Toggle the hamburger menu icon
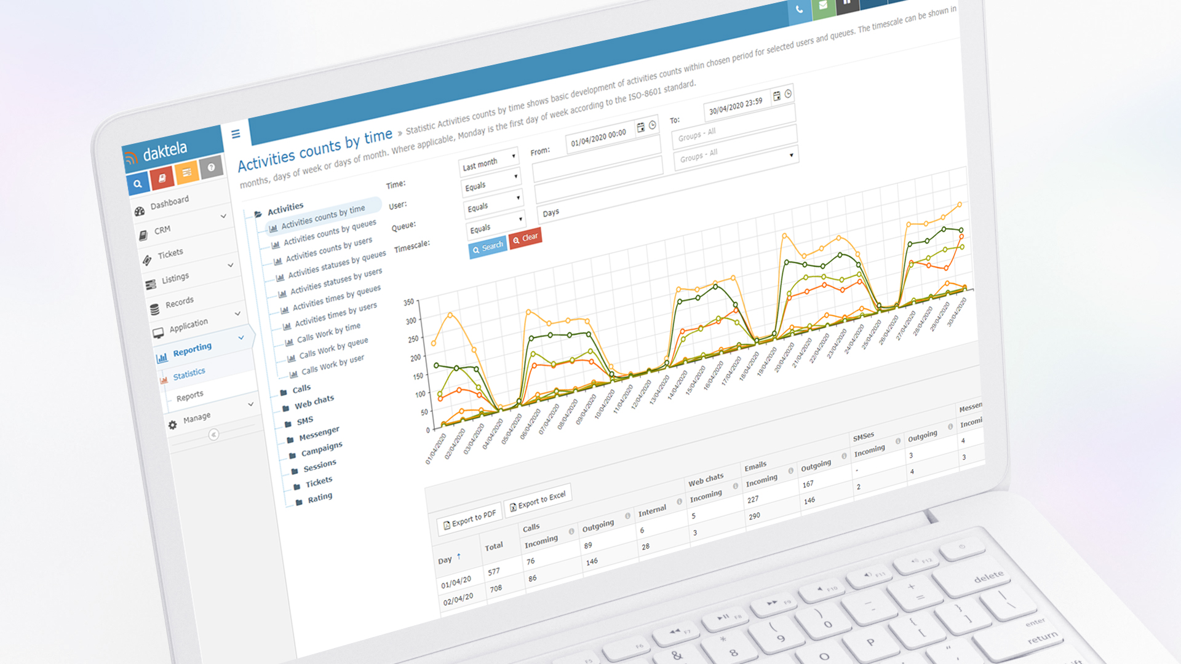The image size is (1181, 664). (236, 133)
